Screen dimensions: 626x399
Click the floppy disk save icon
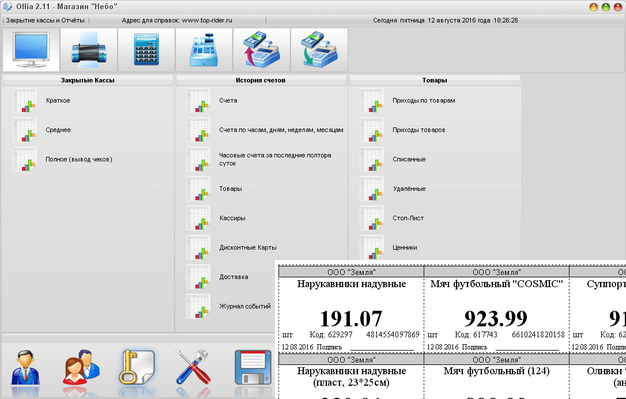[252, 367]
